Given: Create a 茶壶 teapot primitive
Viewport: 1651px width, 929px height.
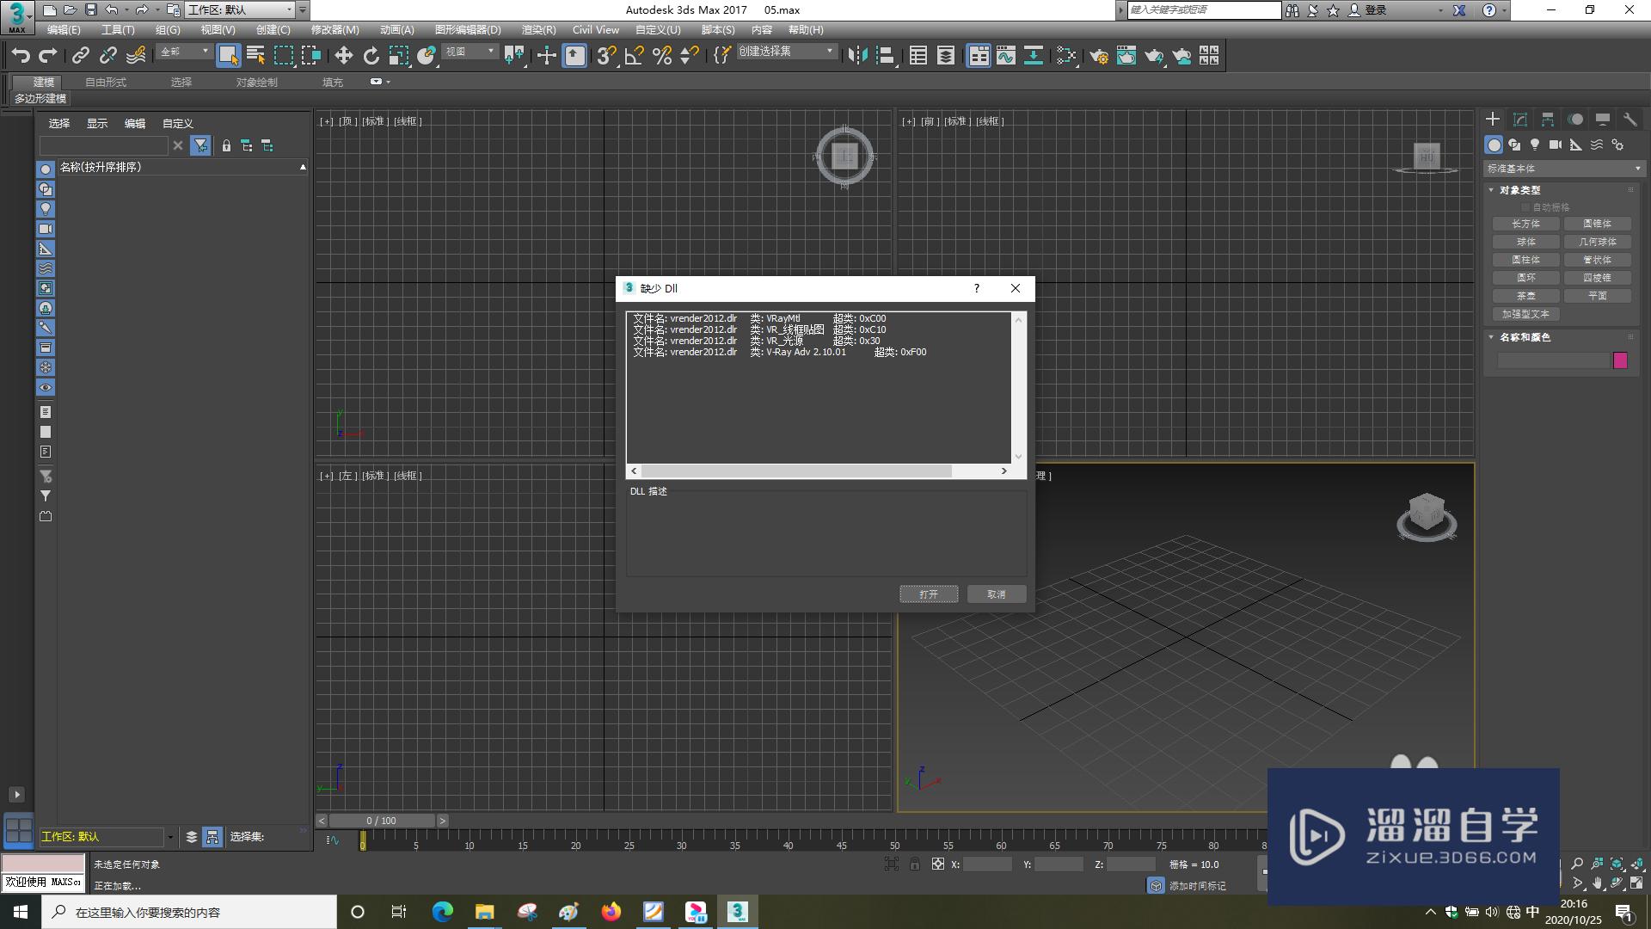Looking at the screenshot, I should pyautogui.click(x=1526, y=296).
